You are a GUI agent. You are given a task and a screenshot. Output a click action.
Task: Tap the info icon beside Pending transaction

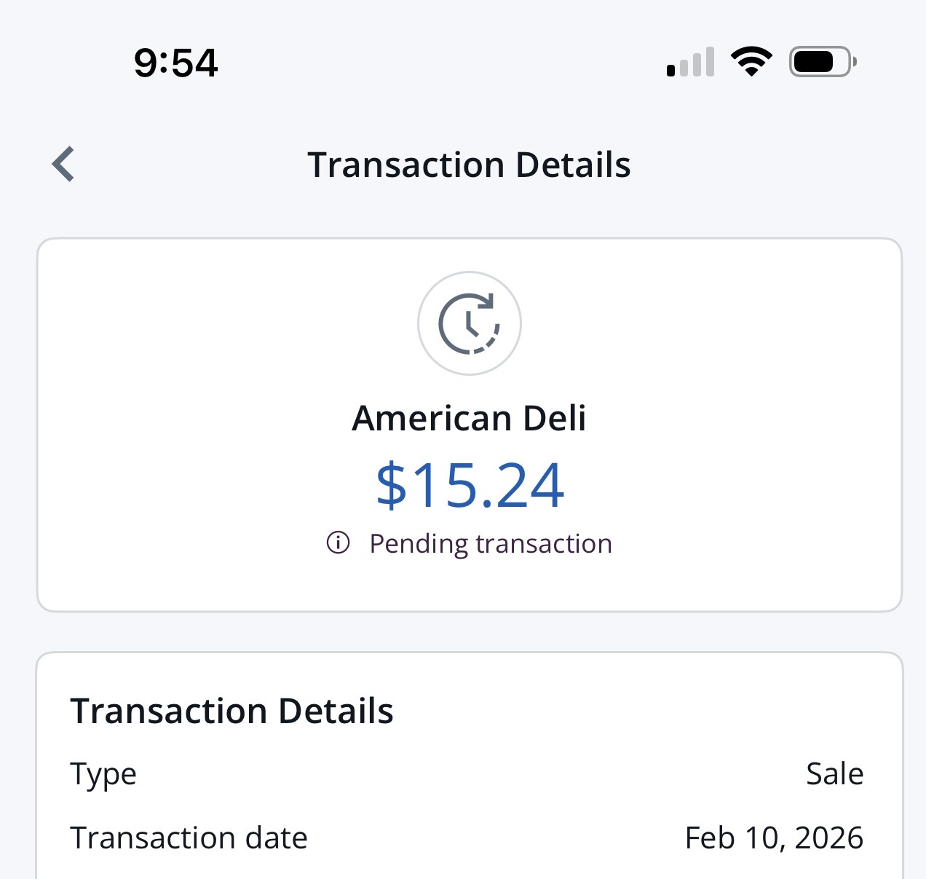click(x=338, y=543)
